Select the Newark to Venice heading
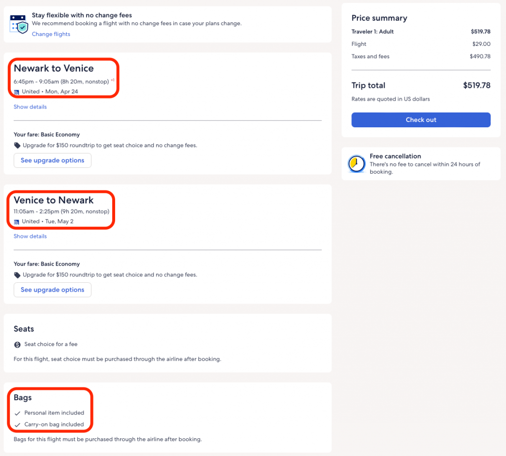506x456 pixels. (x=53, y=69)
